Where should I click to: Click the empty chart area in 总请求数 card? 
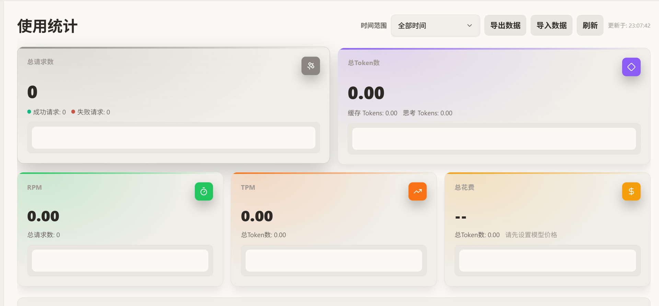coord(174,138)
